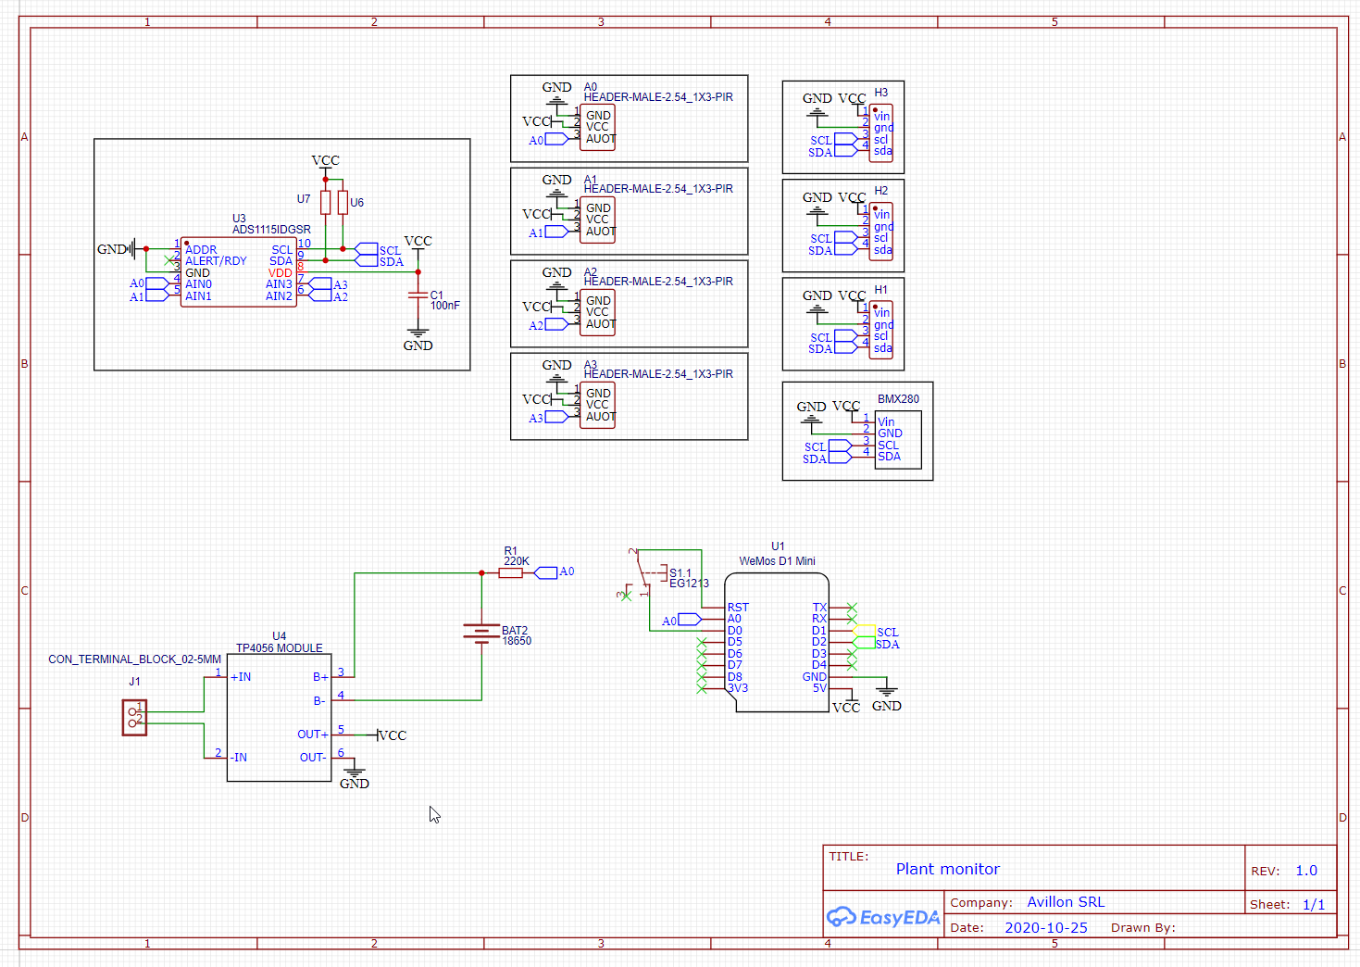Click the '100nF' capacitor value text
This screenshot has height=967, width=1360.
point(445,306)
